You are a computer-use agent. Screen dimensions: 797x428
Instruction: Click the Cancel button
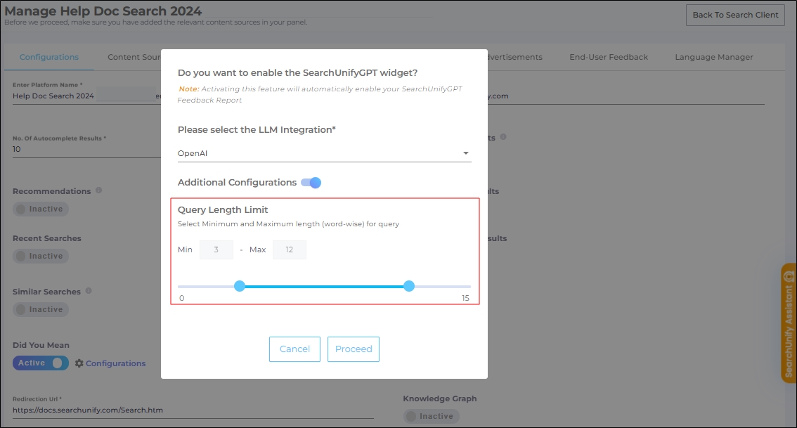tap(294, 349)
